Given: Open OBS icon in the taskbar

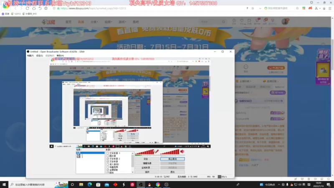Looking at the screenshot, I should click(x=141, y=184).
